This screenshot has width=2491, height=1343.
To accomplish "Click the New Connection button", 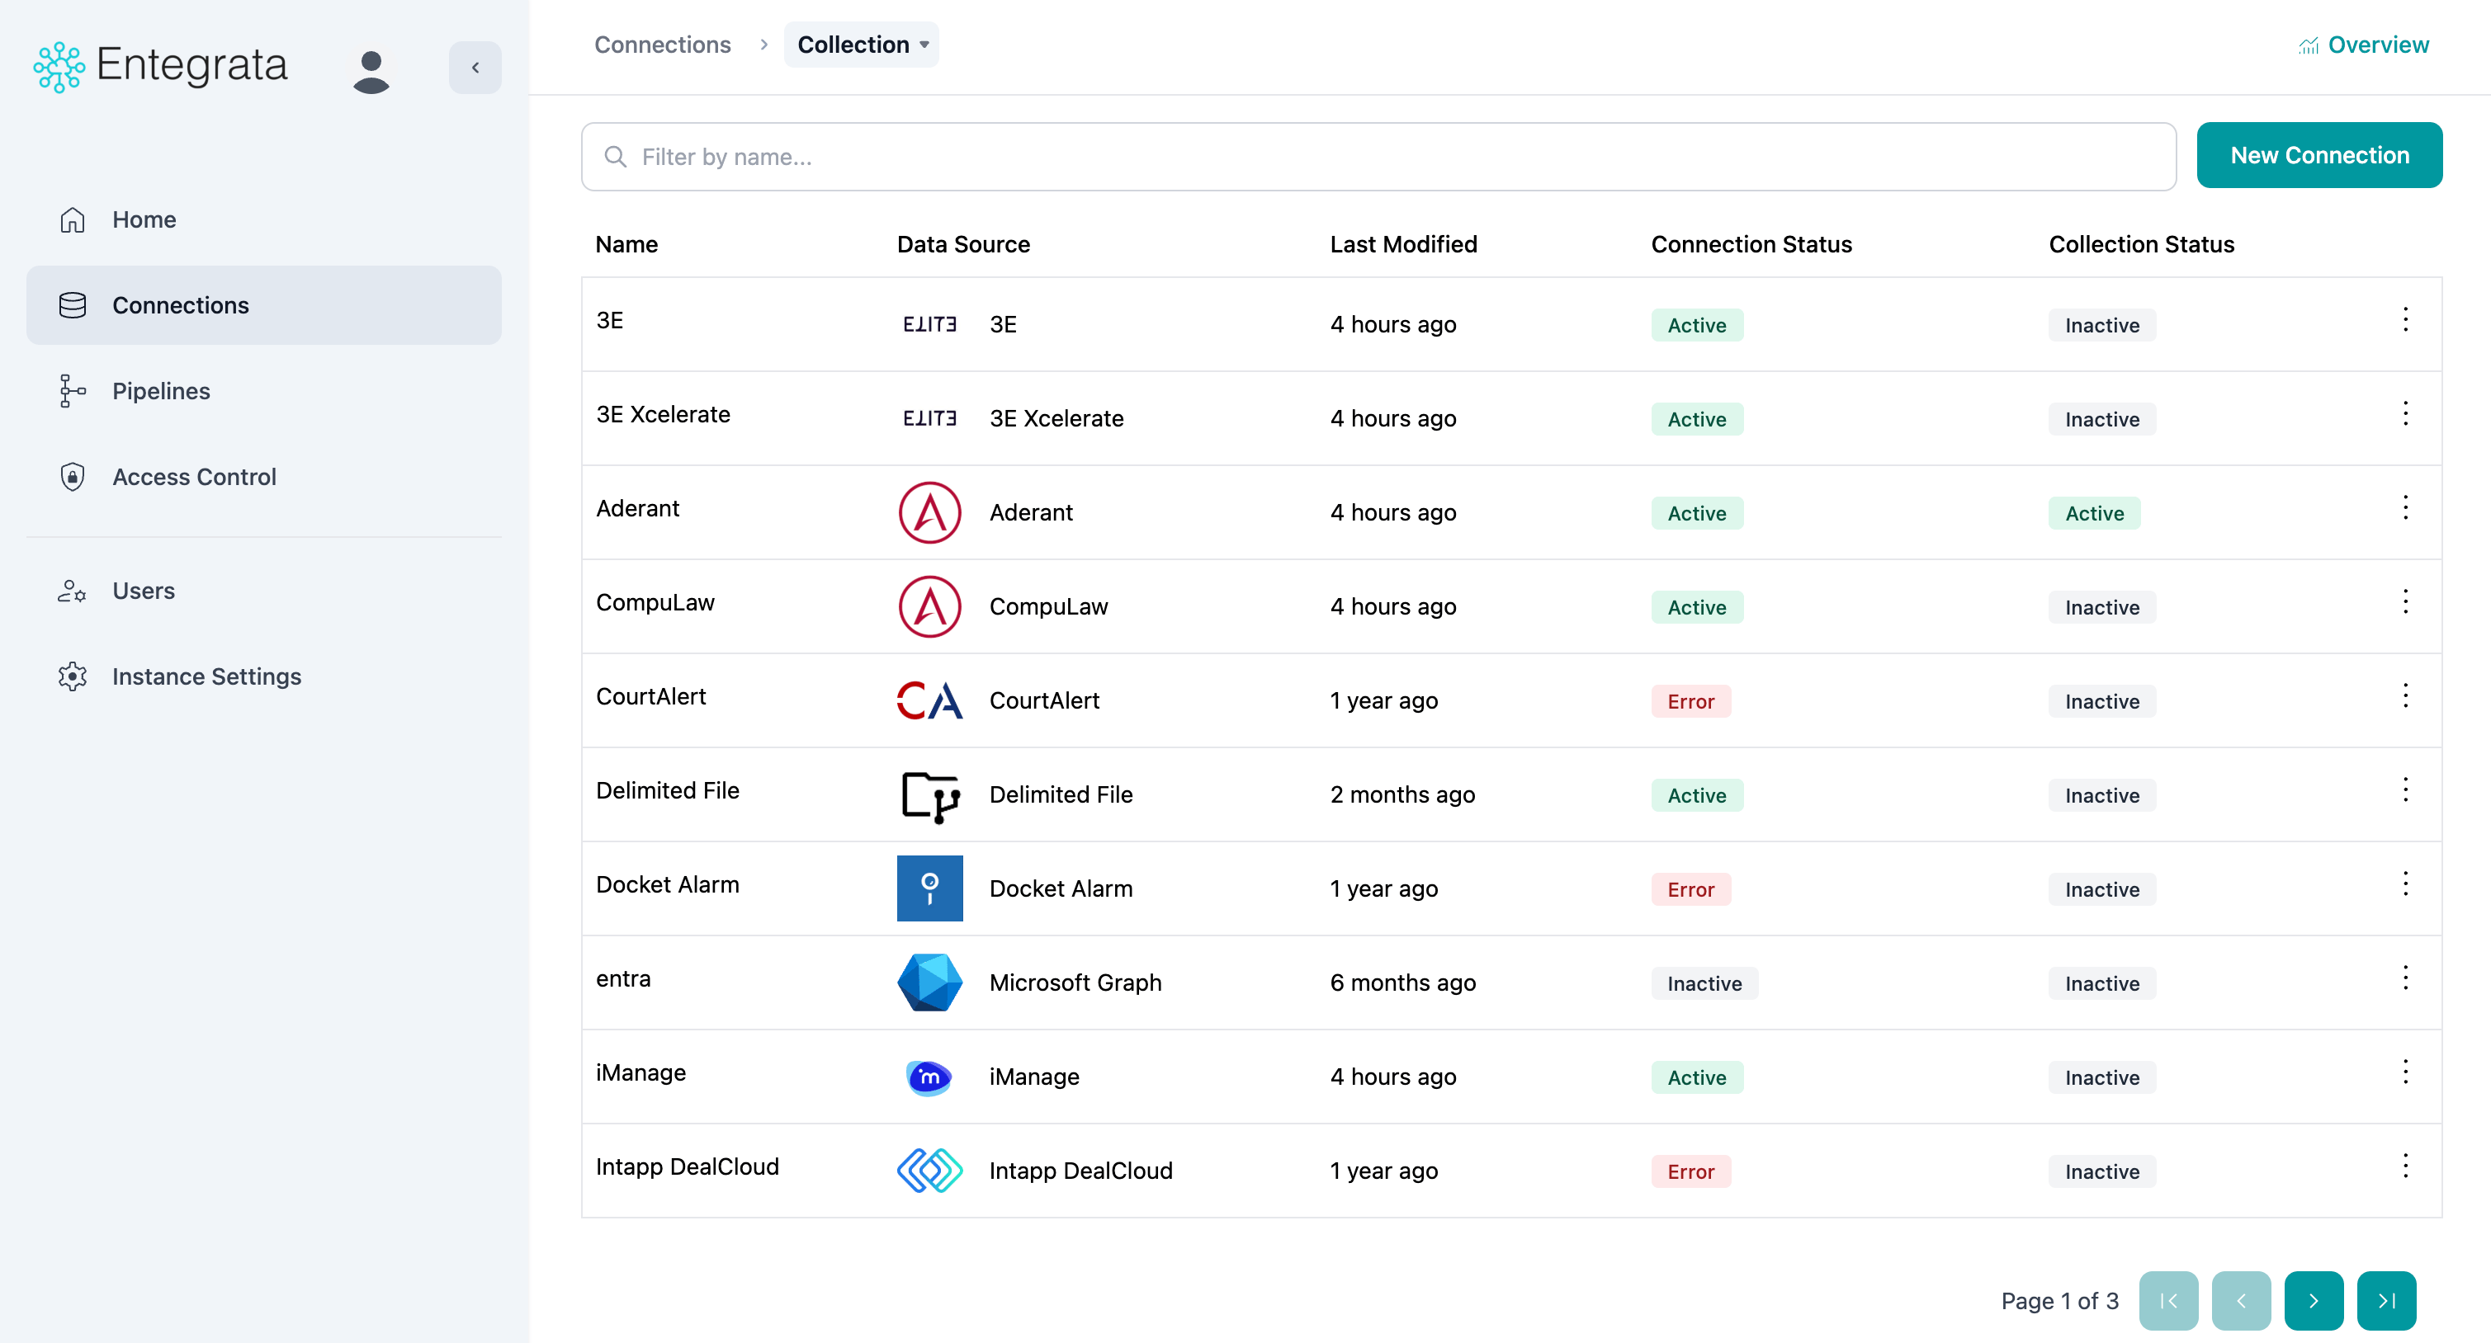I will [x=2318, y=156].
